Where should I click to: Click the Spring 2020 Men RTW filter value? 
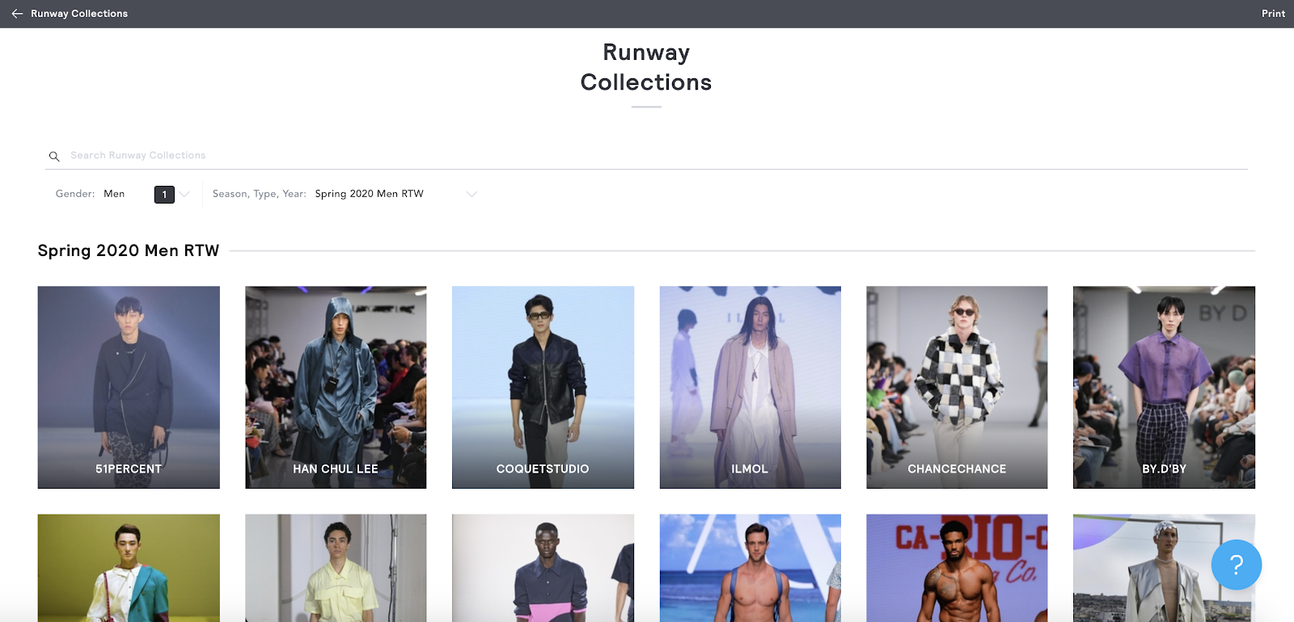[369, 194]
